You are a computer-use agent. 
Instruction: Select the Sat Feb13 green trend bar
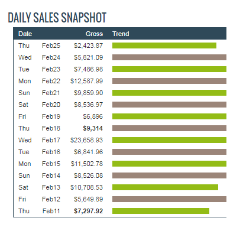[x=165, y=187]
